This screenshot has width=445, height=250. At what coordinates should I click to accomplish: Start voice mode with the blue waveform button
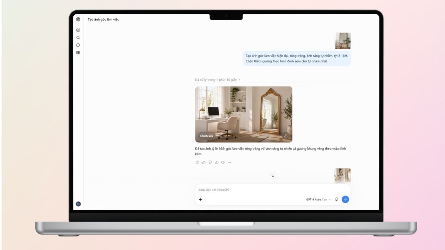[x=345, y=199]
